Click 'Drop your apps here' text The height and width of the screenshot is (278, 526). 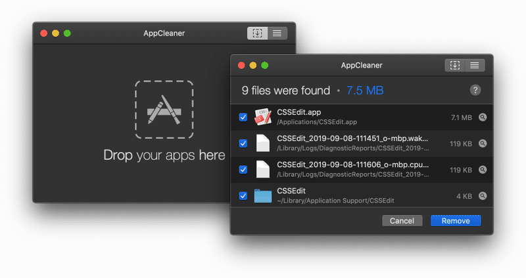coord(164,155)
